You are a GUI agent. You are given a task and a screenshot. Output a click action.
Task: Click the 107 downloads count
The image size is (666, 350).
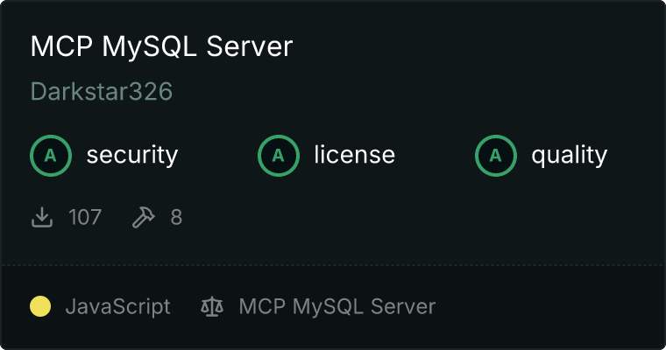(85, 217)
